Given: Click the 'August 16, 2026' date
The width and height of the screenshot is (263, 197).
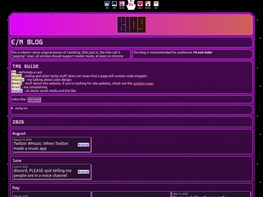Looking at the screenshot, I should [x=22, y=140].
